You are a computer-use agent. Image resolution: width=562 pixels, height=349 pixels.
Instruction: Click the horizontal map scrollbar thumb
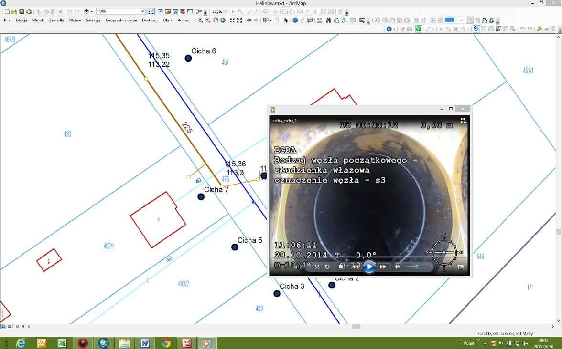[356, 326]
